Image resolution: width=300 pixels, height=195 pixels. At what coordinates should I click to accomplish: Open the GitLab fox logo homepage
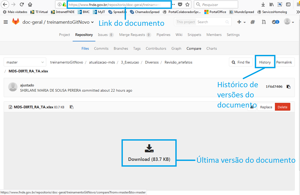[x=16, y=22]
